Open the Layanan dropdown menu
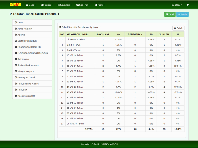198x148 pixels. pos(64,5)
